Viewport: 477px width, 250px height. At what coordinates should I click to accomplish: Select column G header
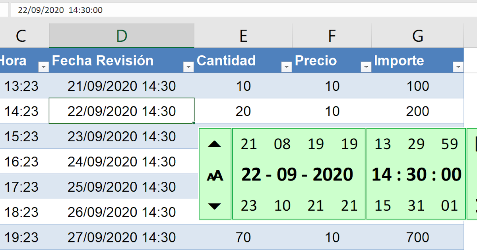(x=418, y=36)
